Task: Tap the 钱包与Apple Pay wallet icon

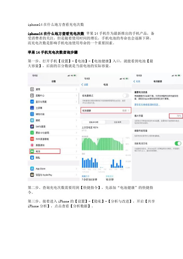Action: coord(32,175)
